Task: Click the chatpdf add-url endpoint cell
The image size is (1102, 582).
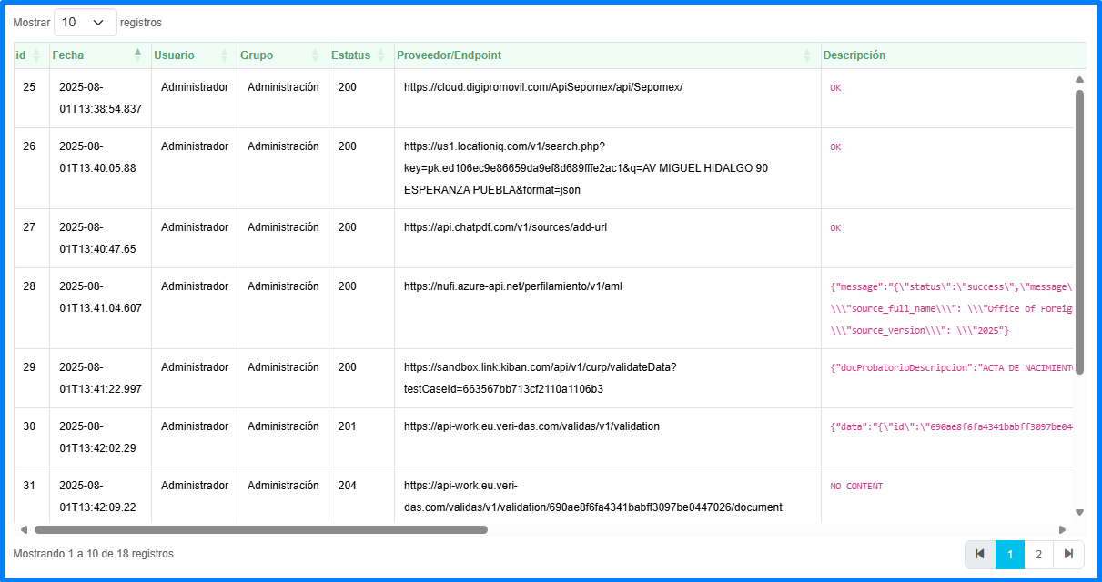Action: click(505, 227)
